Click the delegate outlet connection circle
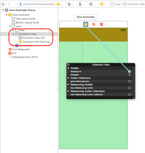 [130, 75]
